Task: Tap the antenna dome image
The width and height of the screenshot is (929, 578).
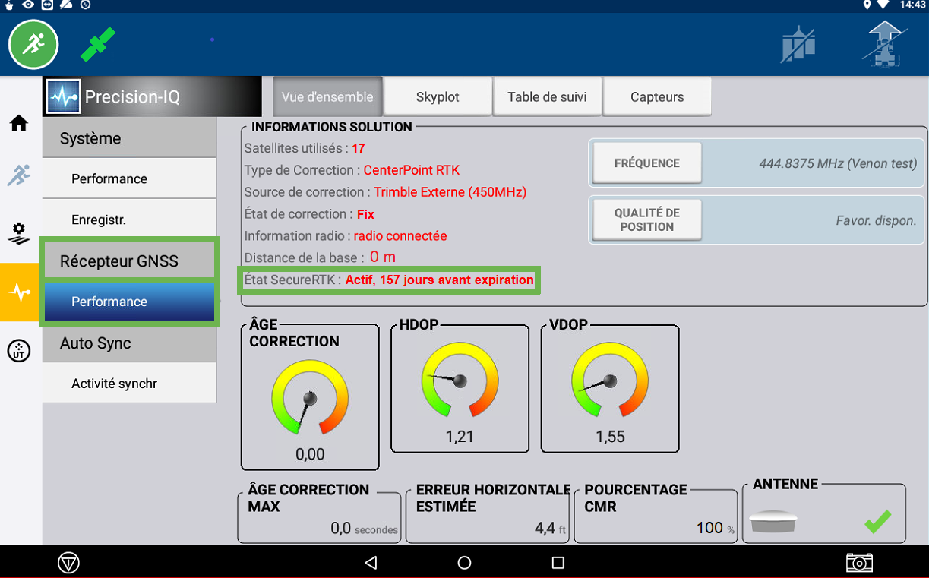Action: 773,523
